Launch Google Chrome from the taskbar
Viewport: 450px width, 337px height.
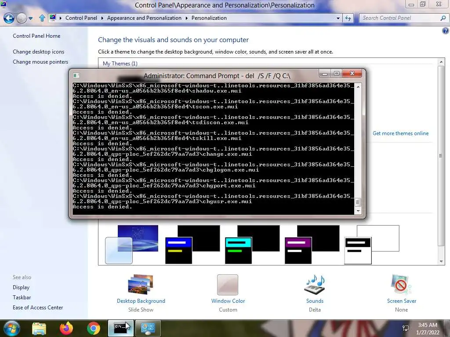(94, 328)
